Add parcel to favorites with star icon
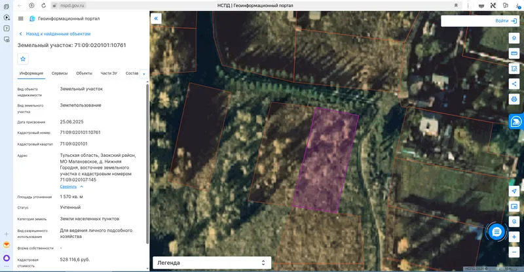The image size is (524, 272). point(23,59)
